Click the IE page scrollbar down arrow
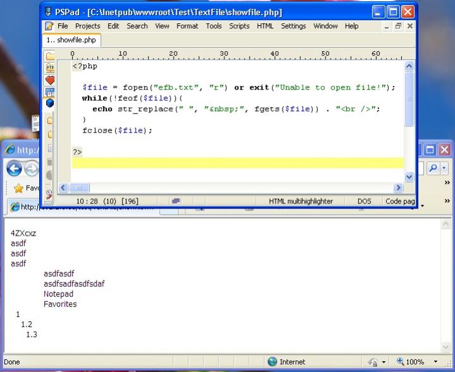This screenshot has width=455, height=372. coord(446,347)
